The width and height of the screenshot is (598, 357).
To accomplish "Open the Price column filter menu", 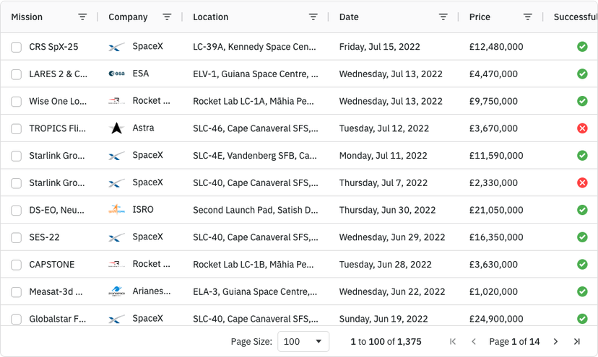I will (x=528, y=17).
